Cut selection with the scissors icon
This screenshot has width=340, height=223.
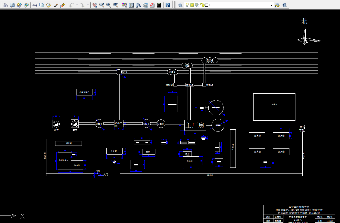[35, 5]
